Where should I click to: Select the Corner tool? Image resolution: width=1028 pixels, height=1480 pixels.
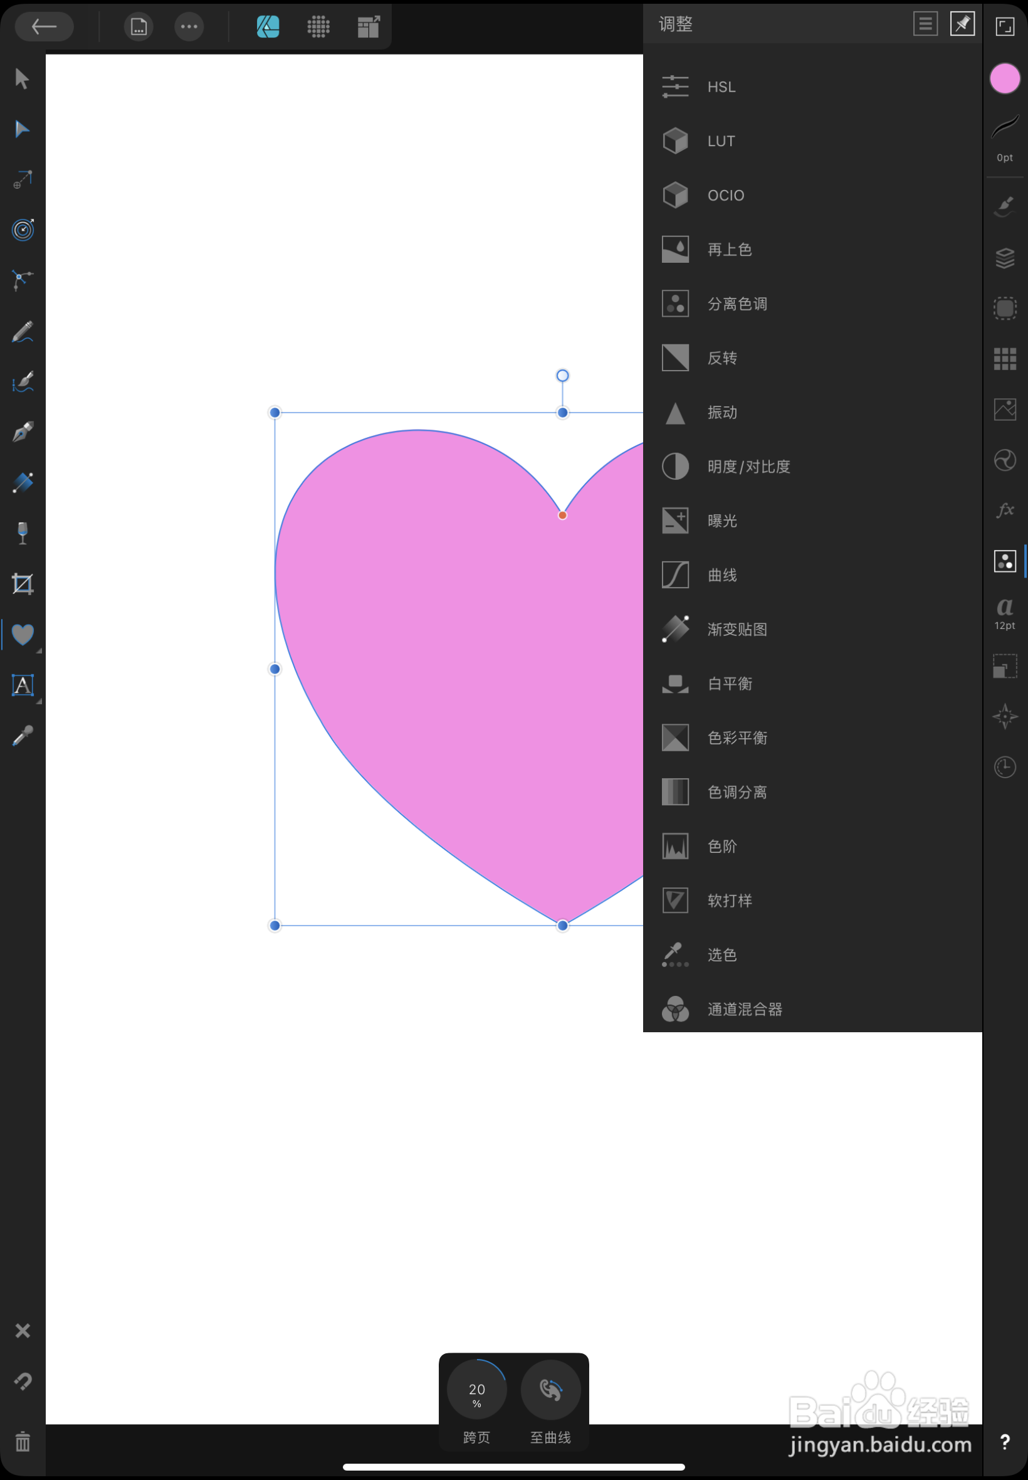[23, 280]
